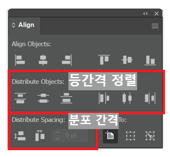This screenshot has width=170, height=157.
Task: Click the Horizontal Align Center icon
Action: pyautogui.click(x=43, y=60)
